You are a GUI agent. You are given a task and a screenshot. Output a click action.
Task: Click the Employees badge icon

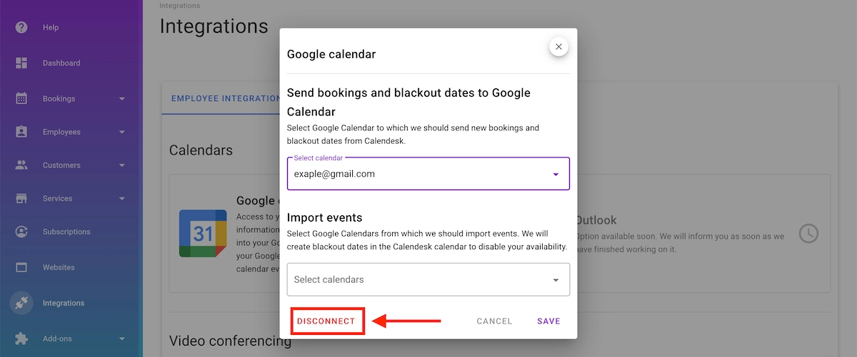point(21,132)
